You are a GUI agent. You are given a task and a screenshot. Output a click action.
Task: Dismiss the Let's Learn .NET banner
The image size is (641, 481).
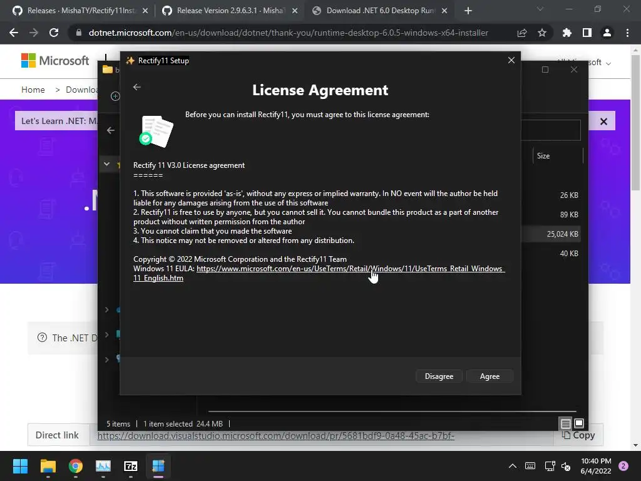603,122
